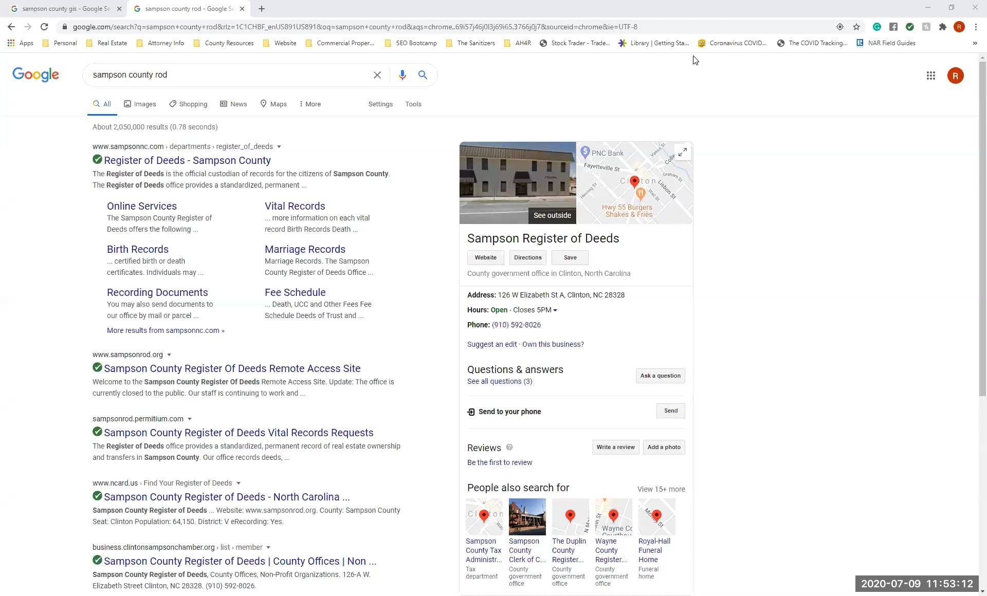Reload the page
Viewport: 987px width, 596px height.
coord(44,27)
